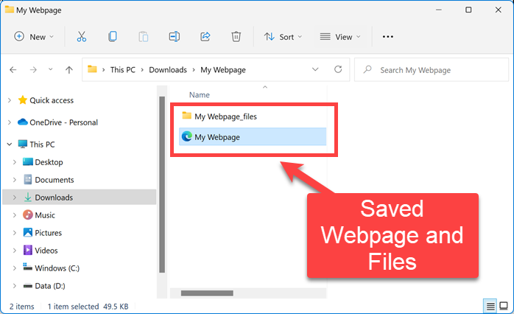Open the View dropdown menu
This screenshot has width=514, height=314.
pyautogui.click(x=340, y=36)
